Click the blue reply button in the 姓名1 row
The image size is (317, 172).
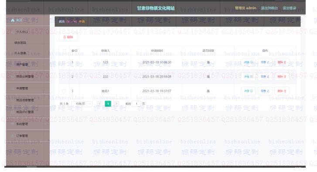tap(265, 91)
